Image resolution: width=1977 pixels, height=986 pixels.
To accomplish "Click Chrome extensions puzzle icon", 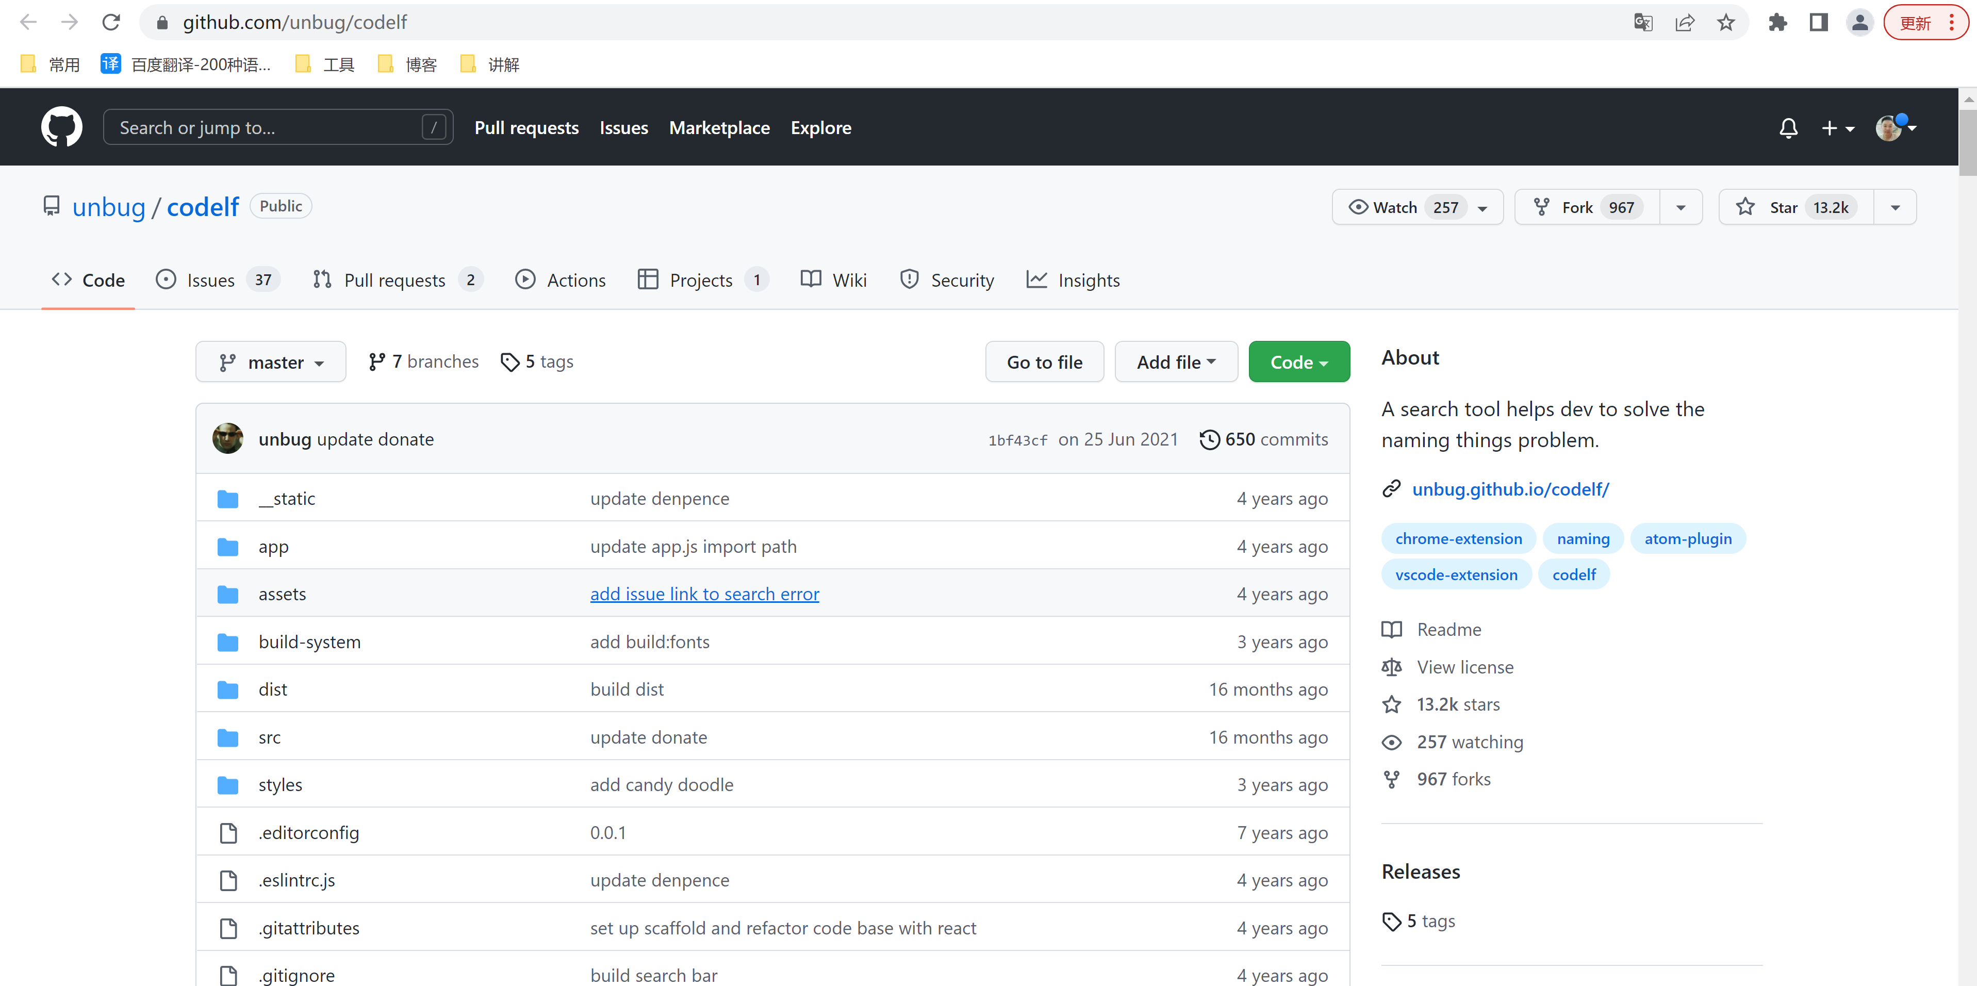I will [1777, 22].
